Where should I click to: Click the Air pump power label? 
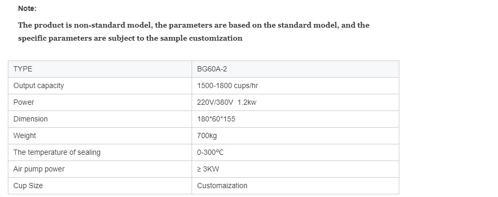click(x=39, y=169)
